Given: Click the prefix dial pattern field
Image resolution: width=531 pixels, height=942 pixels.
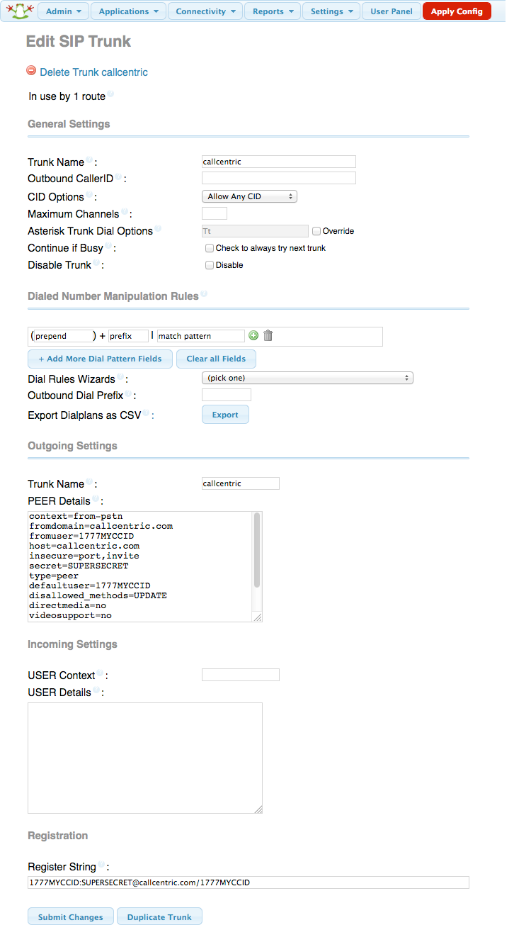Looking at the screenshot, I should click(x=128, y=336).
